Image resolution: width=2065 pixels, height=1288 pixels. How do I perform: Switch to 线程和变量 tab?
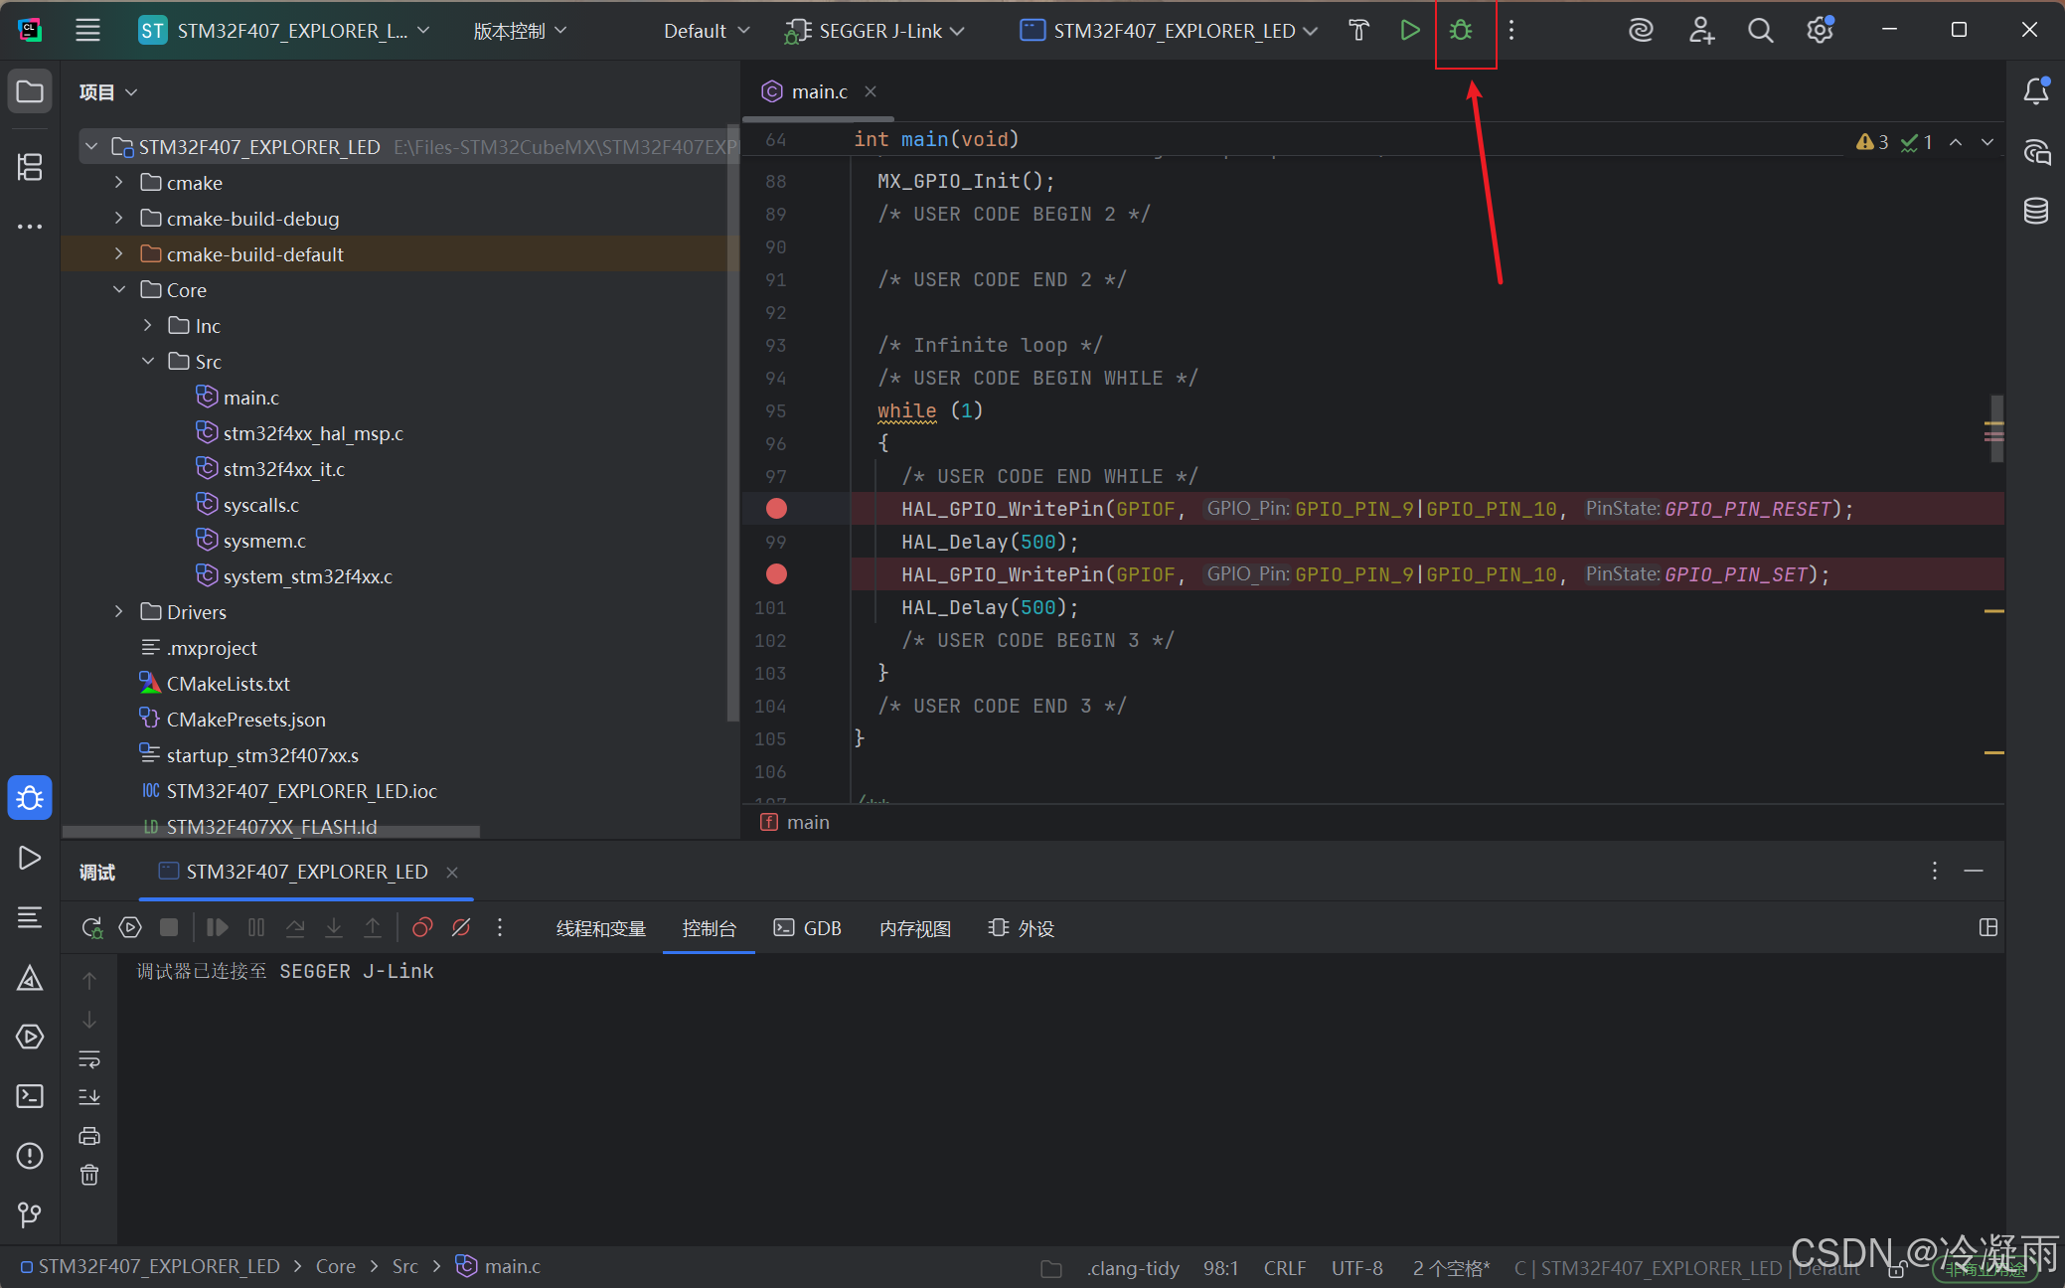coord(600,928)
